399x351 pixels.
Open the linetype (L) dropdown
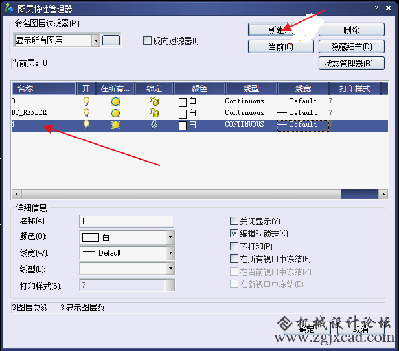click(170, 269)
